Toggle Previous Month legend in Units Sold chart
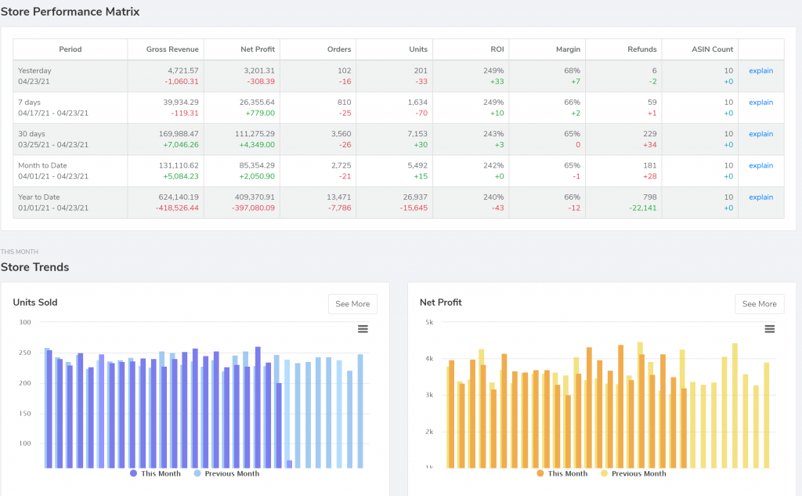Viewport: 802px width, 496px height. point(226,473)
